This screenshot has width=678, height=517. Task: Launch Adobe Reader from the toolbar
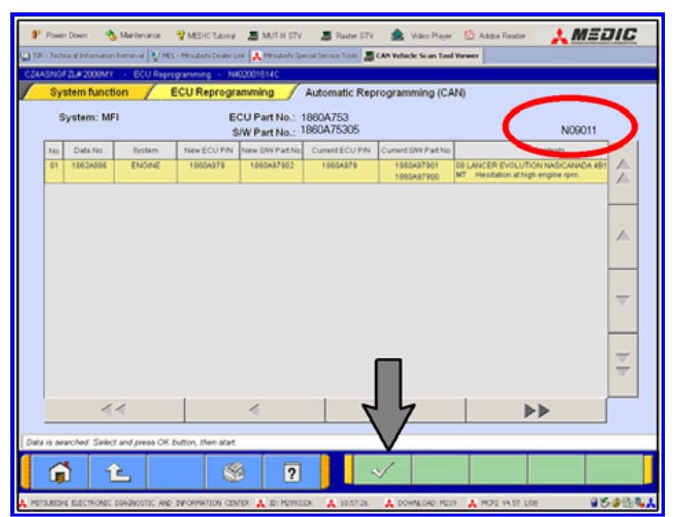pos(496,36)
